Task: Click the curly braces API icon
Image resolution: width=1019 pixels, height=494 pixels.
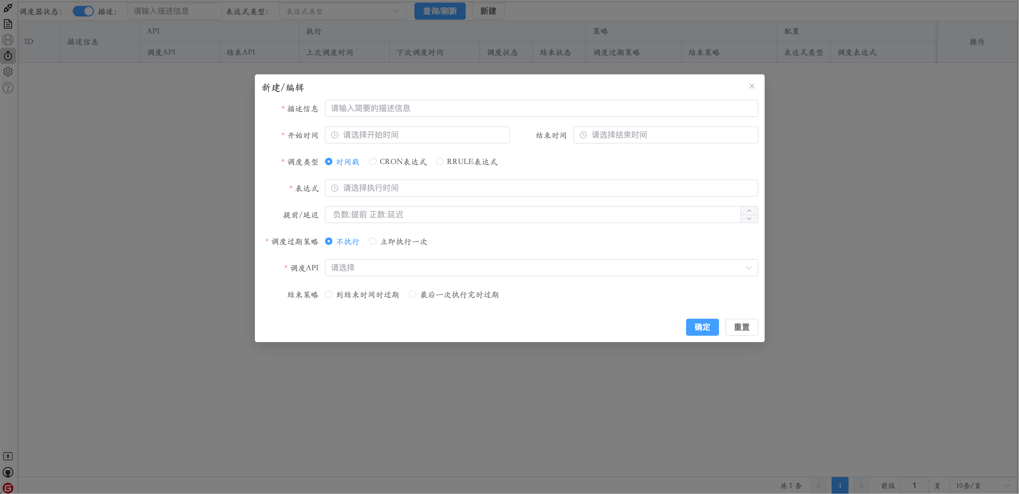Action: 8,40
